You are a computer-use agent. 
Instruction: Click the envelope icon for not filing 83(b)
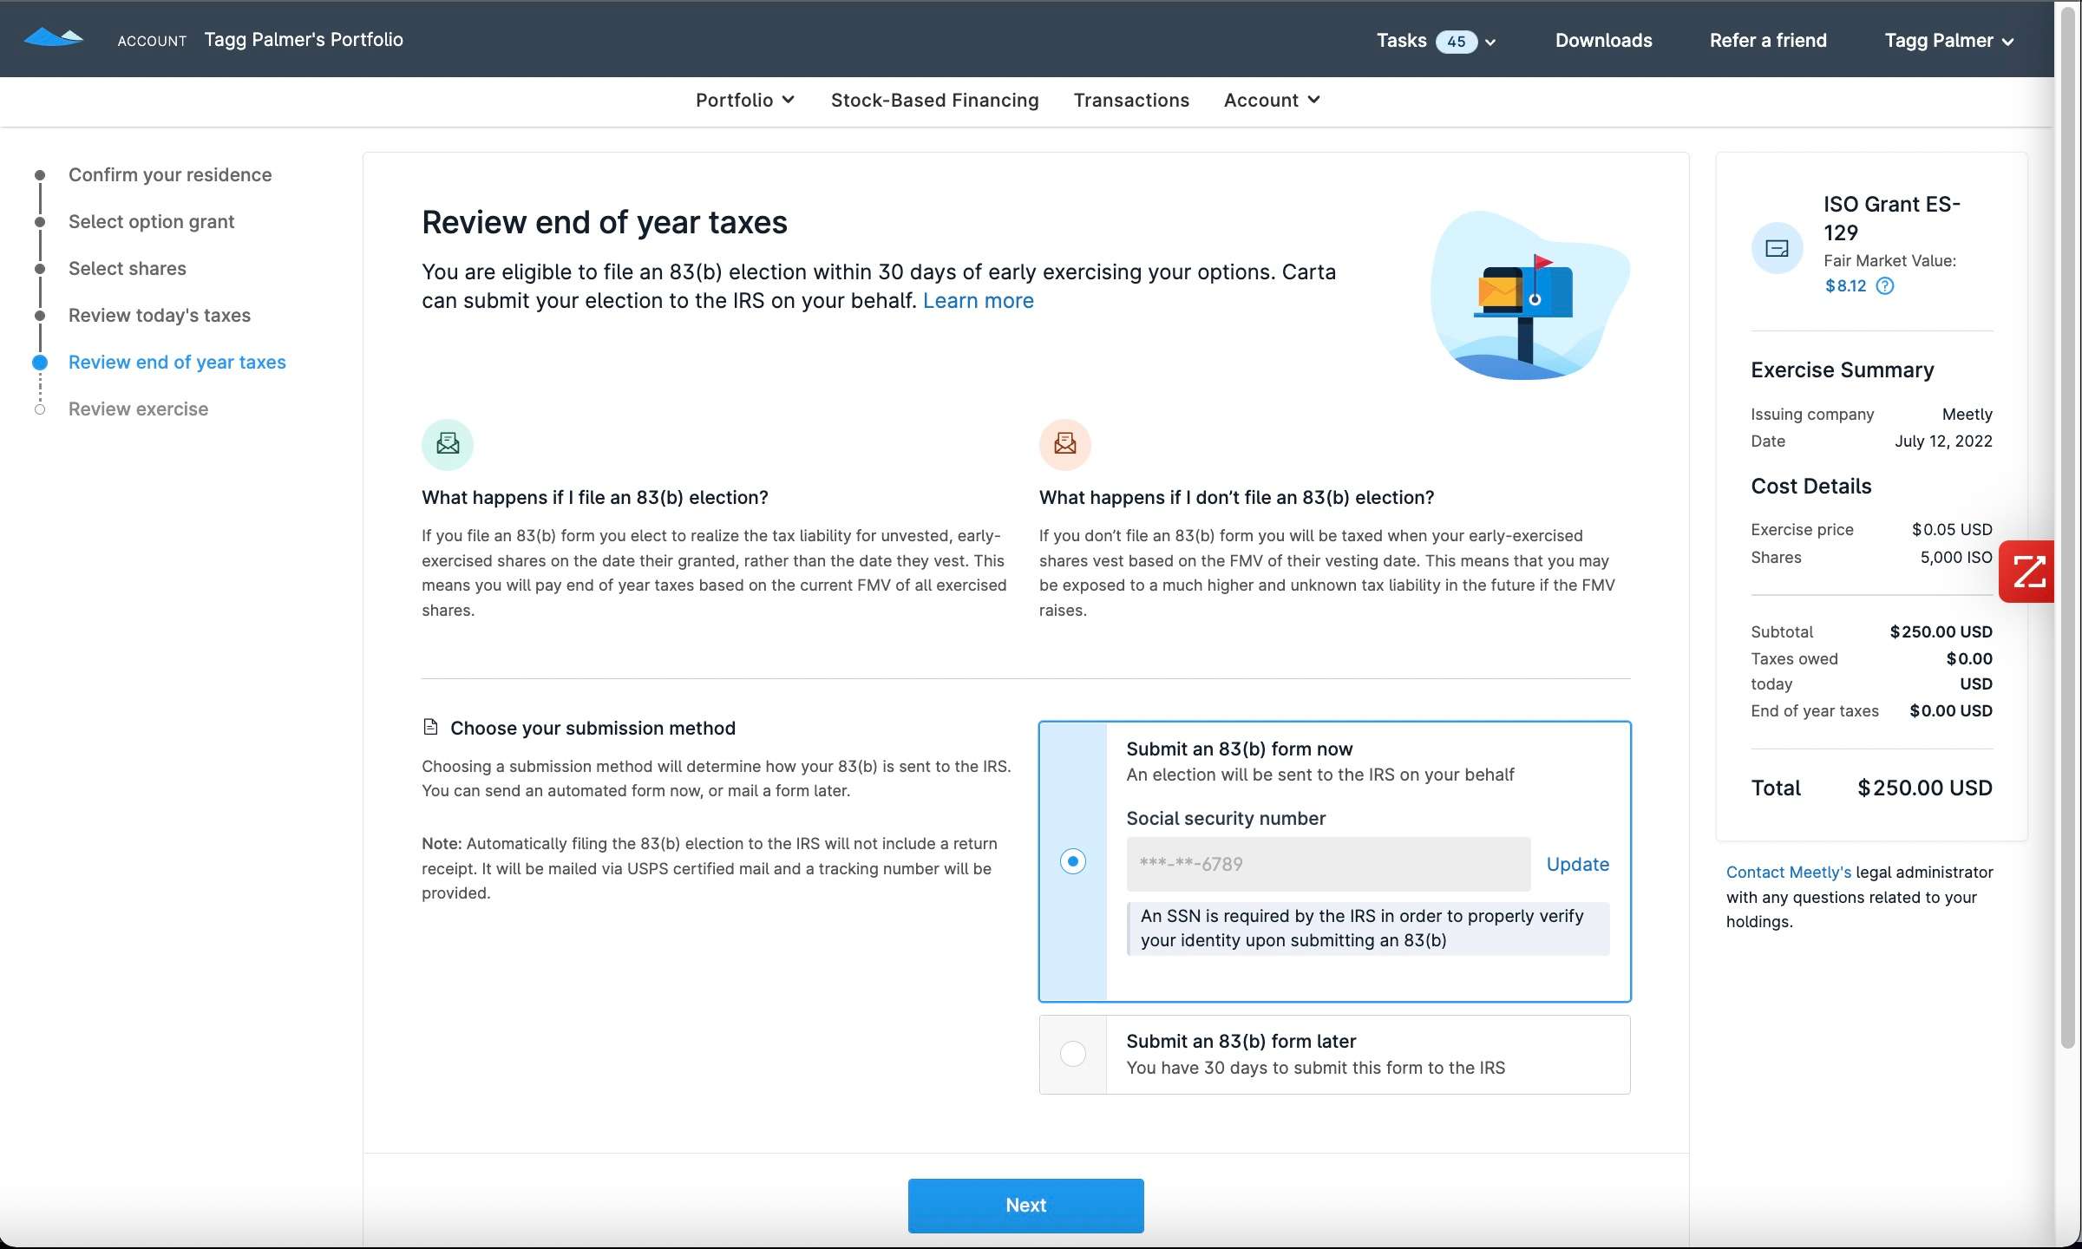point(1064,441)
